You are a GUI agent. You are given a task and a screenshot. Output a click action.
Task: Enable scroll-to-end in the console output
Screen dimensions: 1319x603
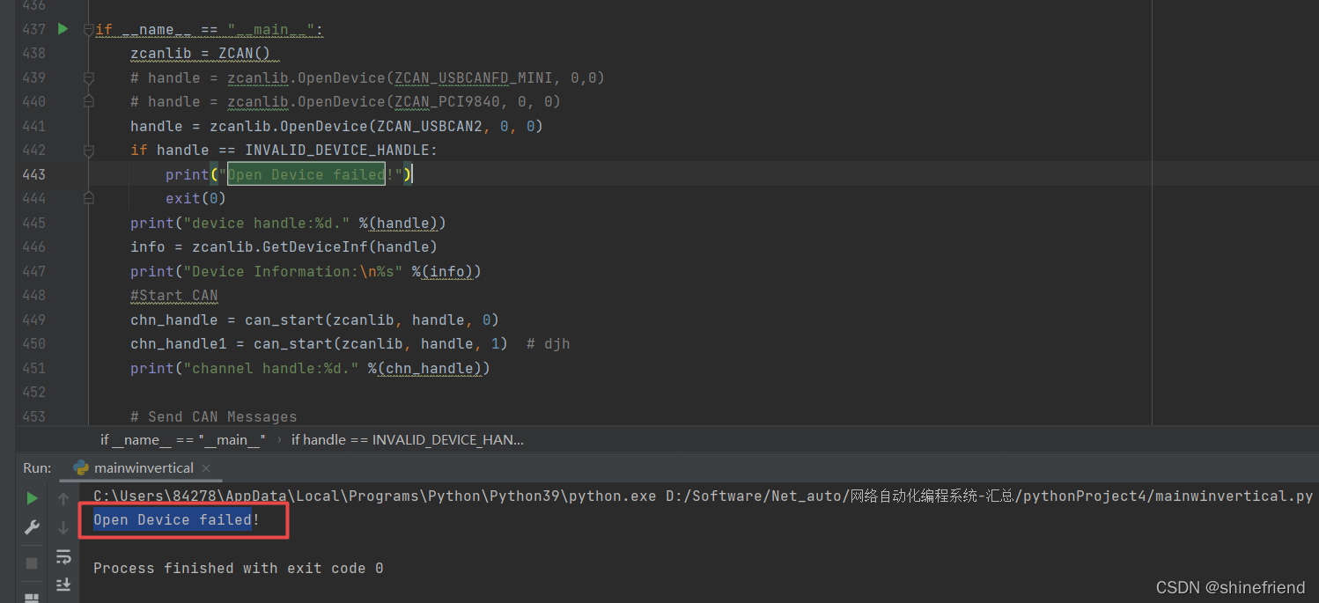(x=63, y=584)
